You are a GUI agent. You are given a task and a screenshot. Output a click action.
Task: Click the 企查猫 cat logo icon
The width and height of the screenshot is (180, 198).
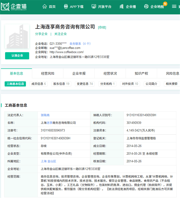(x=5, y=6)
